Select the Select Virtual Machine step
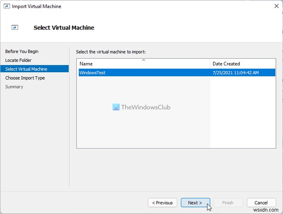The image size is (283, 214). click(34, 69)
